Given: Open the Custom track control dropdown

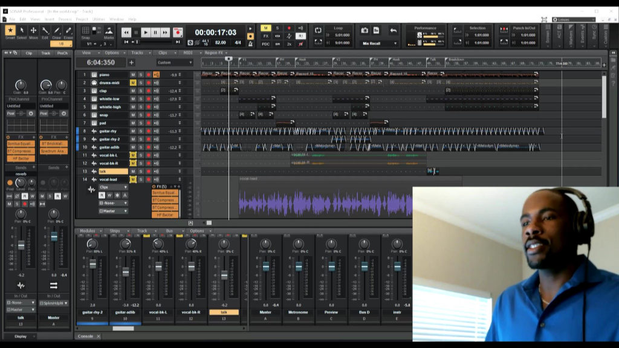Looking at the screenshot, I should click(x=175, y=63).
